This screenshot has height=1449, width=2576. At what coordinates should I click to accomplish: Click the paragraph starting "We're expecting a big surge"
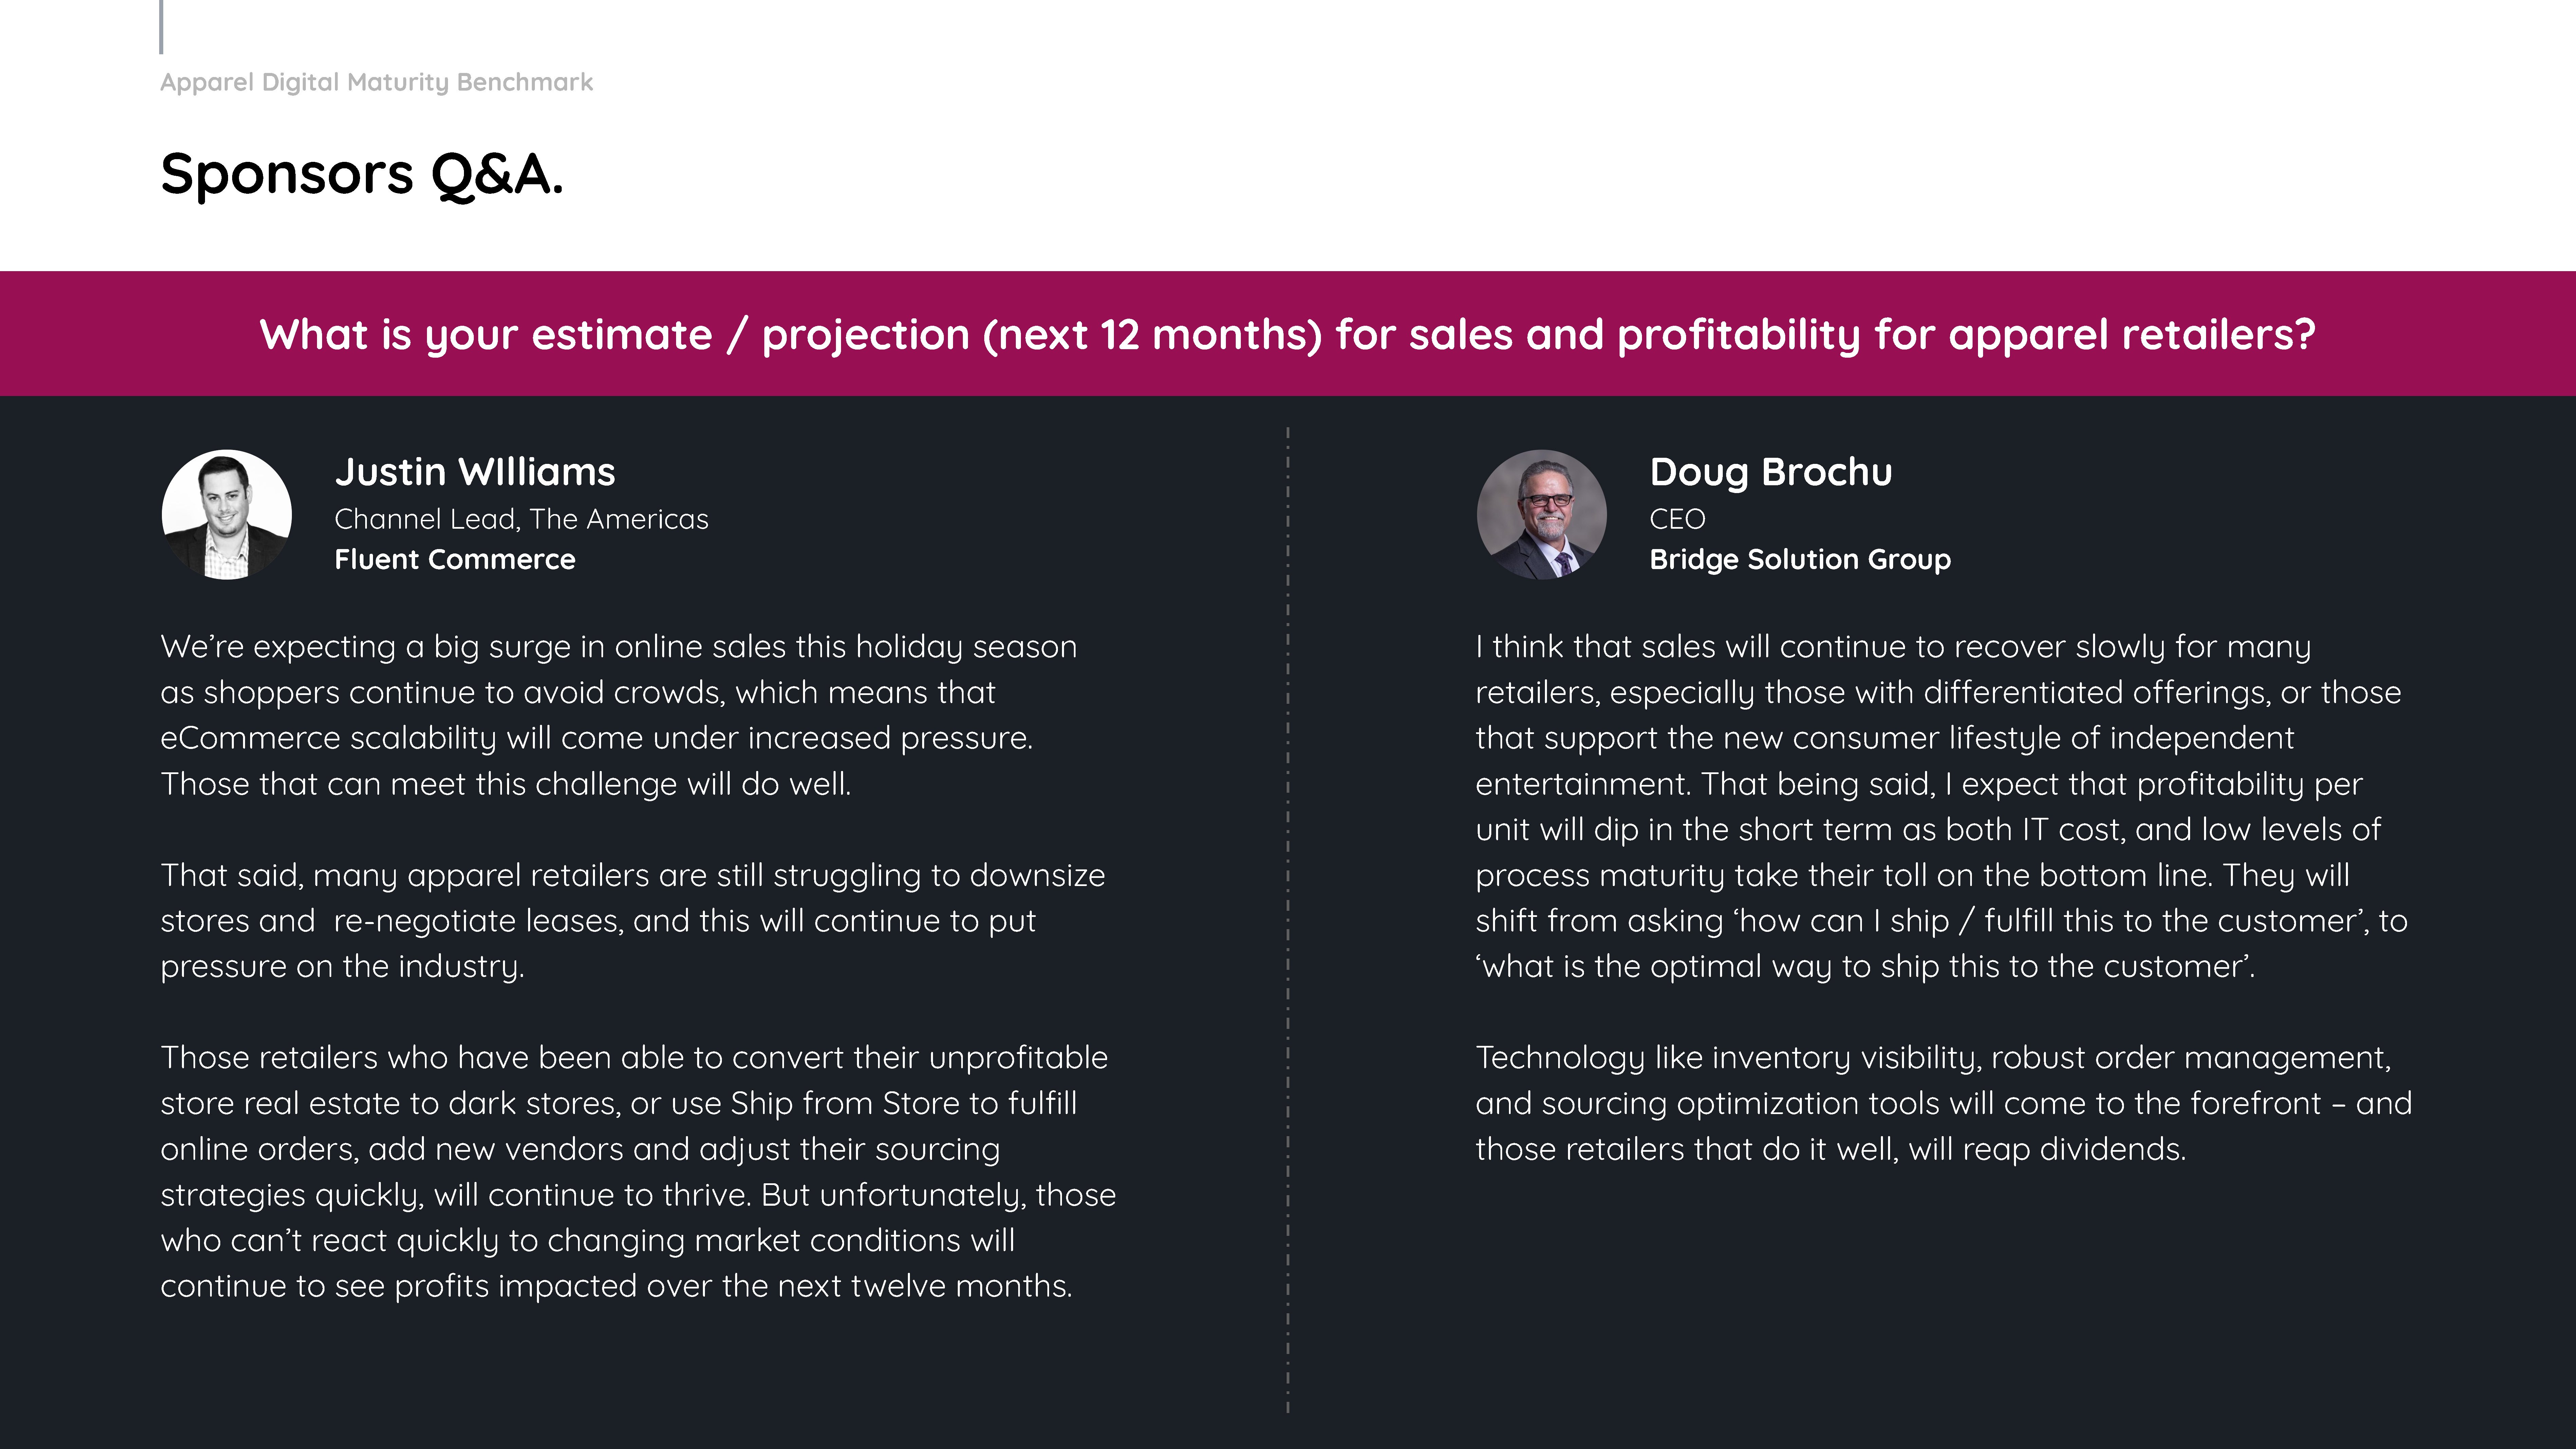point(619,715)
